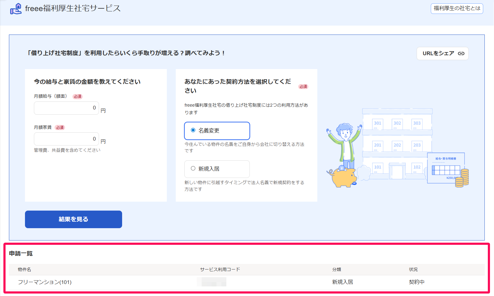Click the 契約中 status indicator
Screen dimensions: 494x296
pyautogui.click(x=416, y=282)
